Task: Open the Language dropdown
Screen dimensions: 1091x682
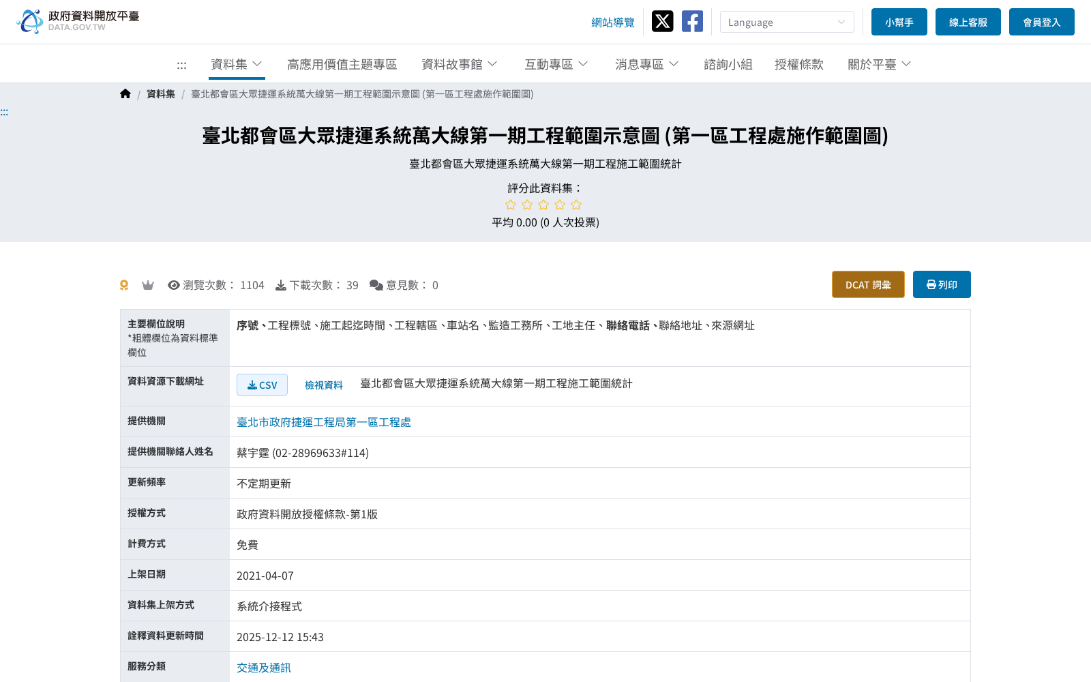Action: 787,22
